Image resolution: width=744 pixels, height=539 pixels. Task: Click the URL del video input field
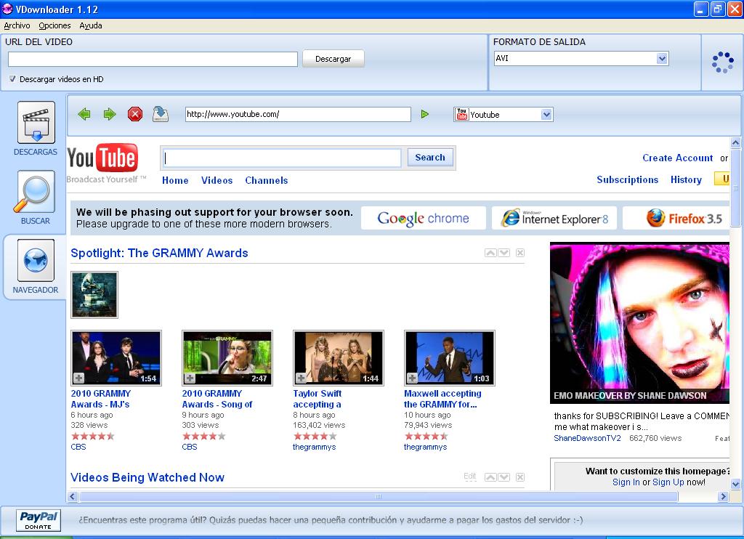click(x=153, y=59)
